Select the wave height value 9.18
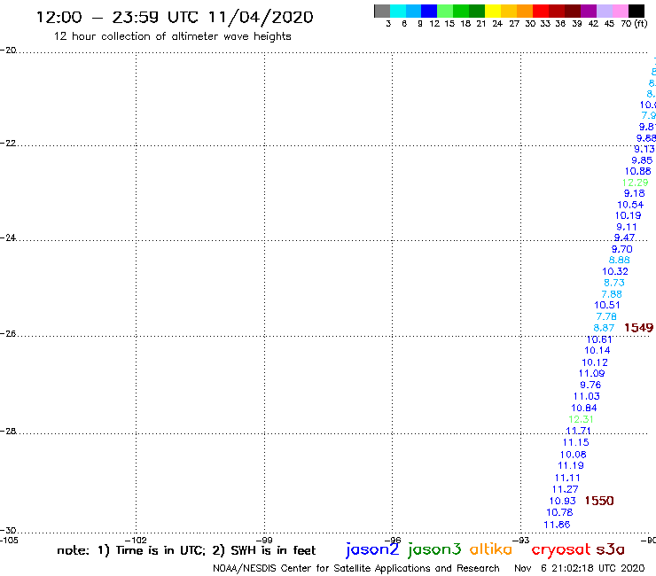The height and width of the screenshot is (576, 656). pos(634,194)
